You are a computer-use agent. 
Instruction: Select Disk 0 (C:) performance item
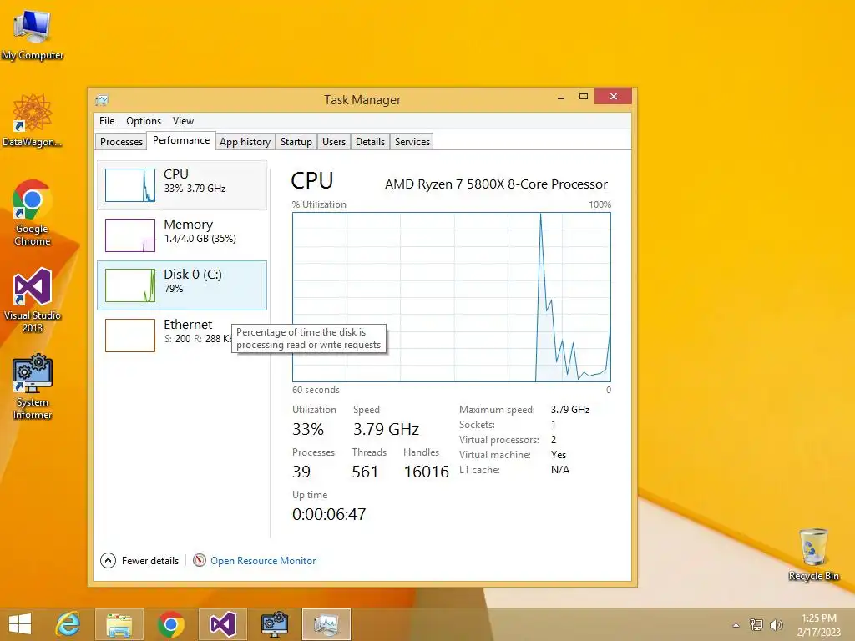pos(182,285)
